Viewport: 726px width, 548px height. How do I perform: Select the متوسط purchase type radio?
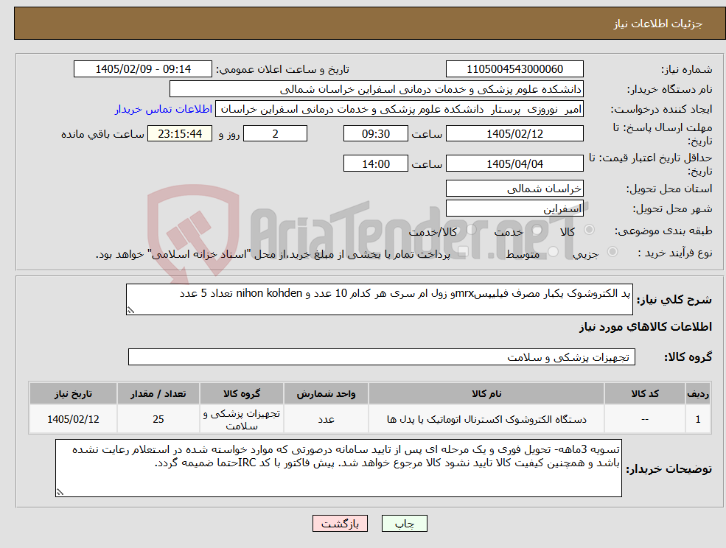click(x=554, y=252)
